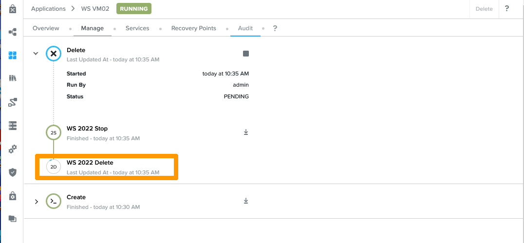Click the Runbooks path icon in sidebar
The image size is (524, 243).
click(13, 102)
